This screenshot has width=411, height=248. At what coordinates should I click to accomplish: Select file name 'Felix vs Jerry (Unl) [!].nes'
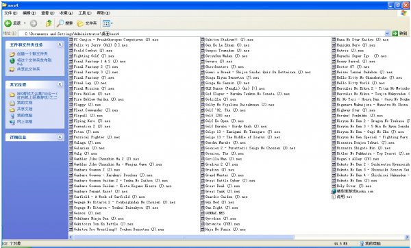click(x=101, y=45)
